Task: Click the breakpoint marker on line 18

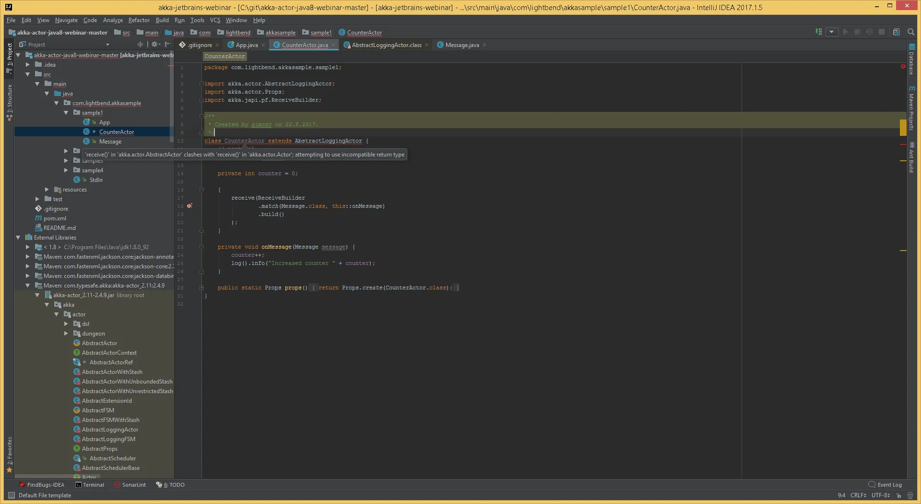Action: (189, 205)
